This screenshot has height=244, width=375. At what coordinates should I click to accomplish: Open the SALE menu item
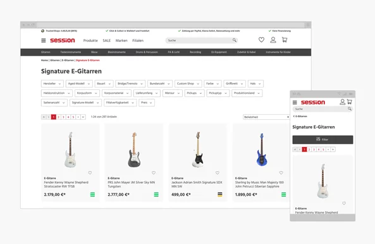(107, 41)
